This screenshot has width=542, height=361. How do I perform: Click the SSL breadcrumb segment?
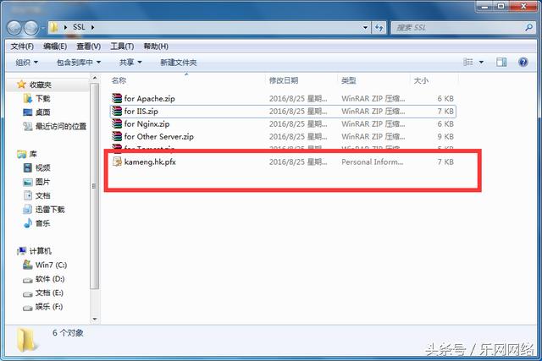click(79, 27)
